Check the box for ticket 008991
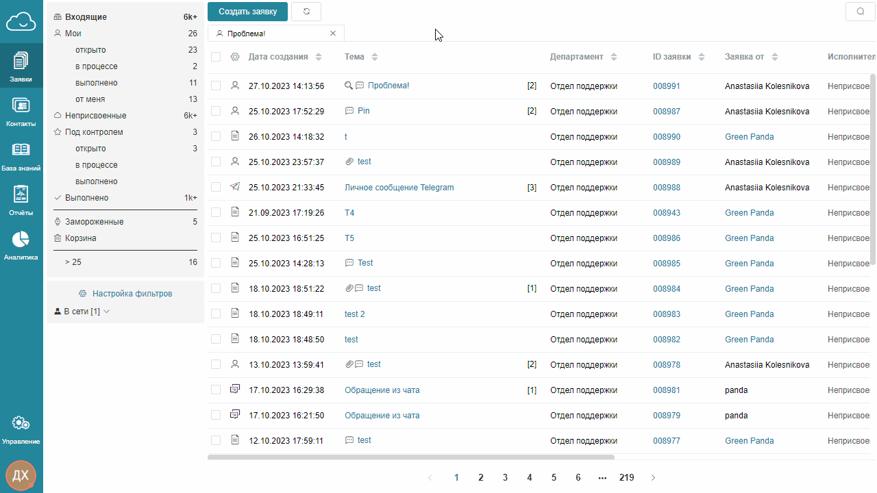877x493 pixels. coord(216,86)
